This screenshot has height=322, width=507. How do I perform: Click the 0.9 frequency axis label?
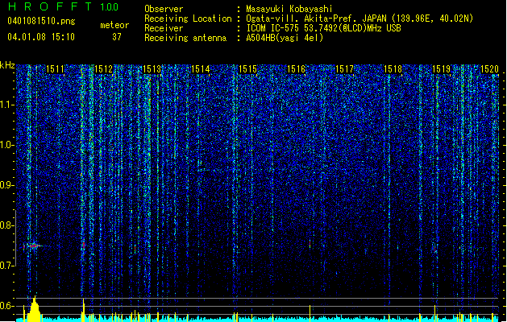7,185
